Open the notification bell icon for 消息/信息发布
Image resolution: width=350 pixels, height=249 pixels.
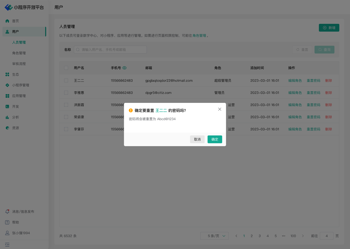click(7, 212)
